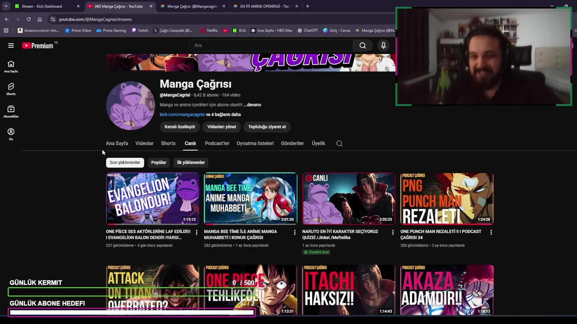Click the Kanalı özelleştir button
Screen dimensions: 577x324
tap(180, 127)
